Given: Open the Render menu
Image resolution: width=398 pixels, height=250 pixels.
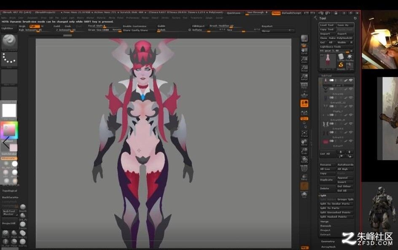Looking at the screenshot, I should pyautogui.click(x=145, y=18).
